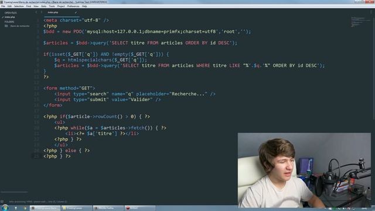
Task: Click 'htmlspecialchars' function call
Action: tap(90, 60)
